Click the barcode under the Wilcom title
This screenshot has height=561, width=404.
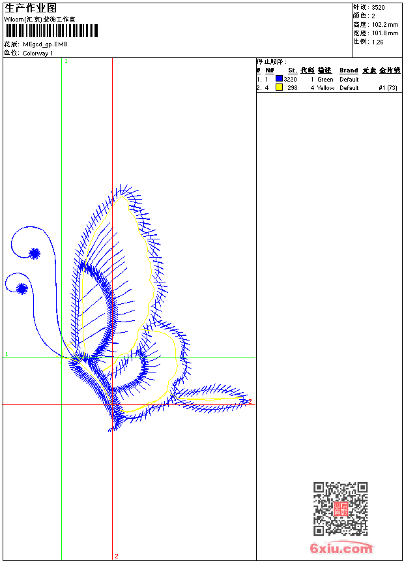51,31
